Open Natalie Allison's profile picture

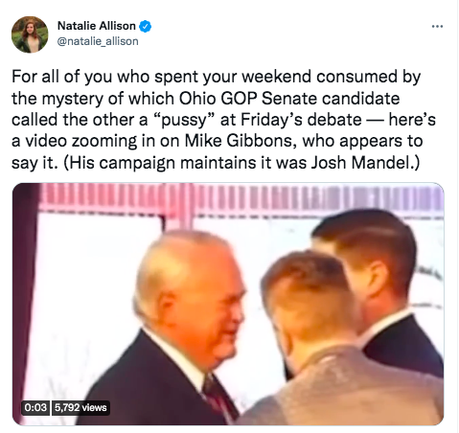[x=30, y=34]
